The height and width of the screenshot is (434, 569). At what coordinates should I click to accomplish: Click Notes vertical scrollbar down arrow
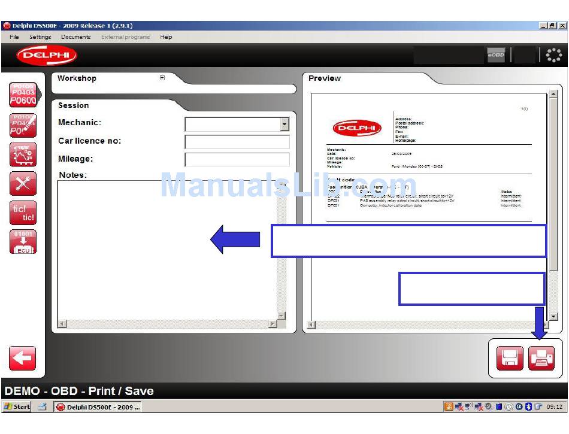[x=282, y=316]
